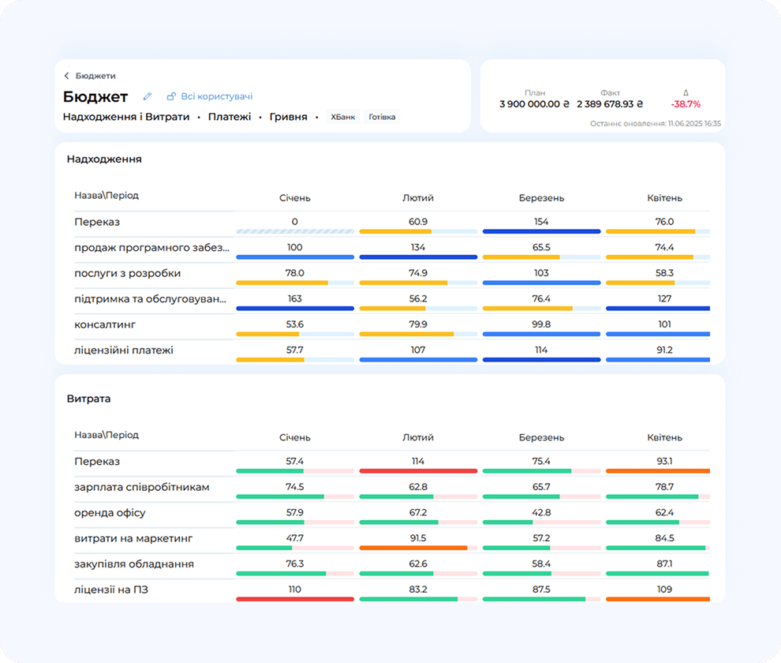This screenshot has height=663, width=781.
Task: Select the ХБанк account tag
Action: point(343,117)
